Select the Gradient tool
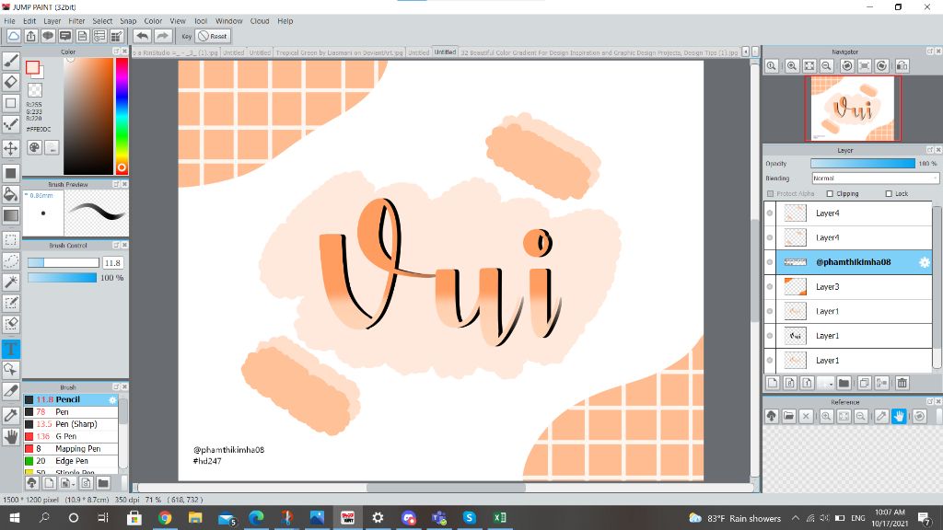Image resolution: width=943 pixels, height=530 pixels. point(11,215)
